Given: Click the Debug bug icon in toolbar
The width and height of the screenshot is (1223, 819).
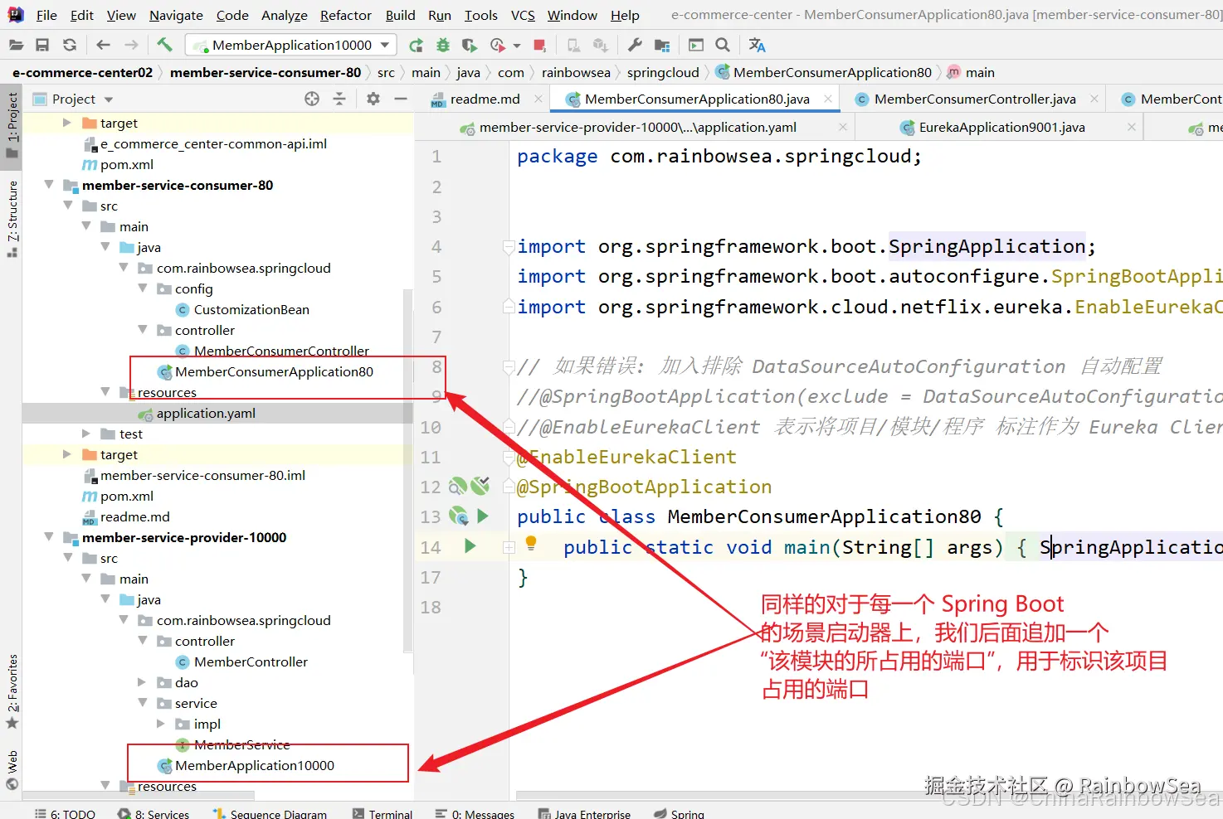Looking at the screenshot, I should click(443, 45).
